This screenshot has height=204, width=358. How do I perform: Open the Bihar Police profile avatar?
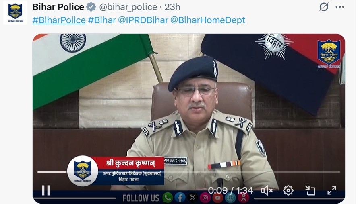tap(15, 12)
